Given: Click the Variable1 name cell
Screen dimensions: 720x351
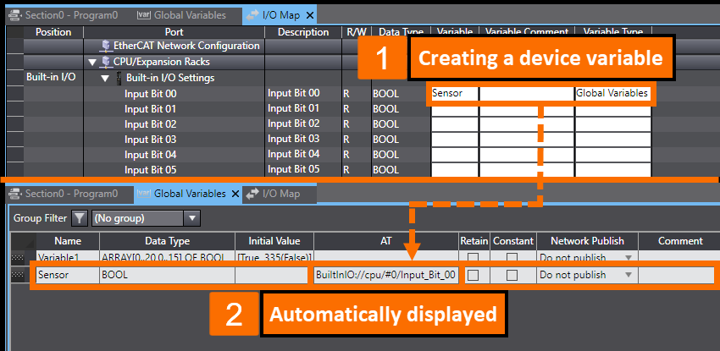Looking at the screenshot, I should (x=68, y=257).
